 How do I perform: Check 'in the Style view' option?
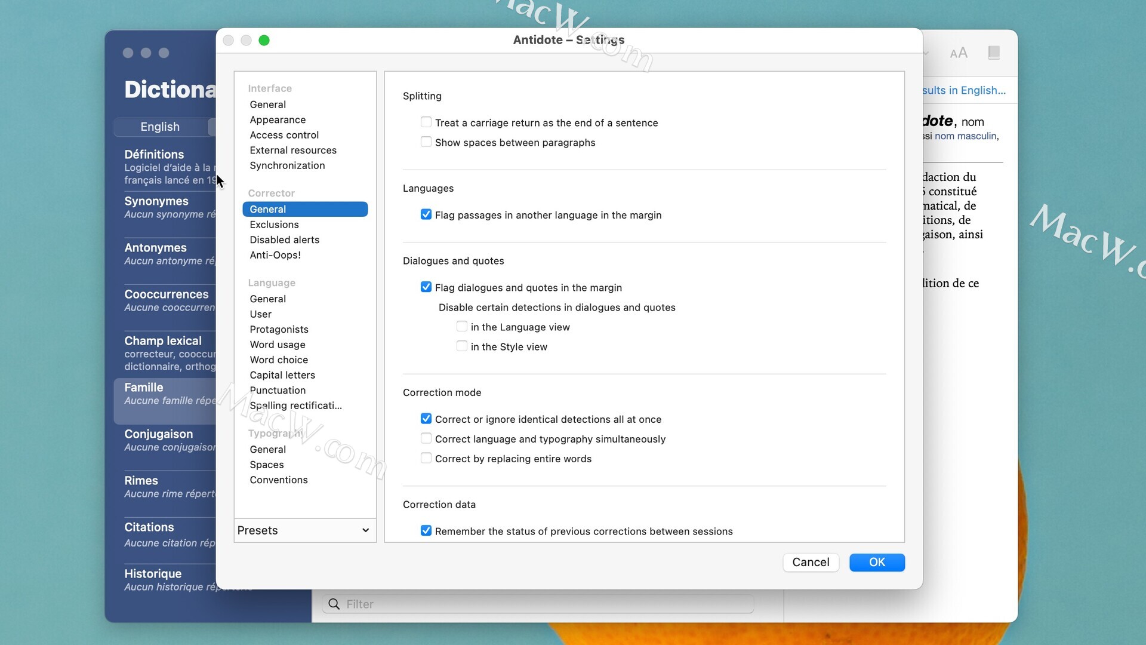(462, 346)
